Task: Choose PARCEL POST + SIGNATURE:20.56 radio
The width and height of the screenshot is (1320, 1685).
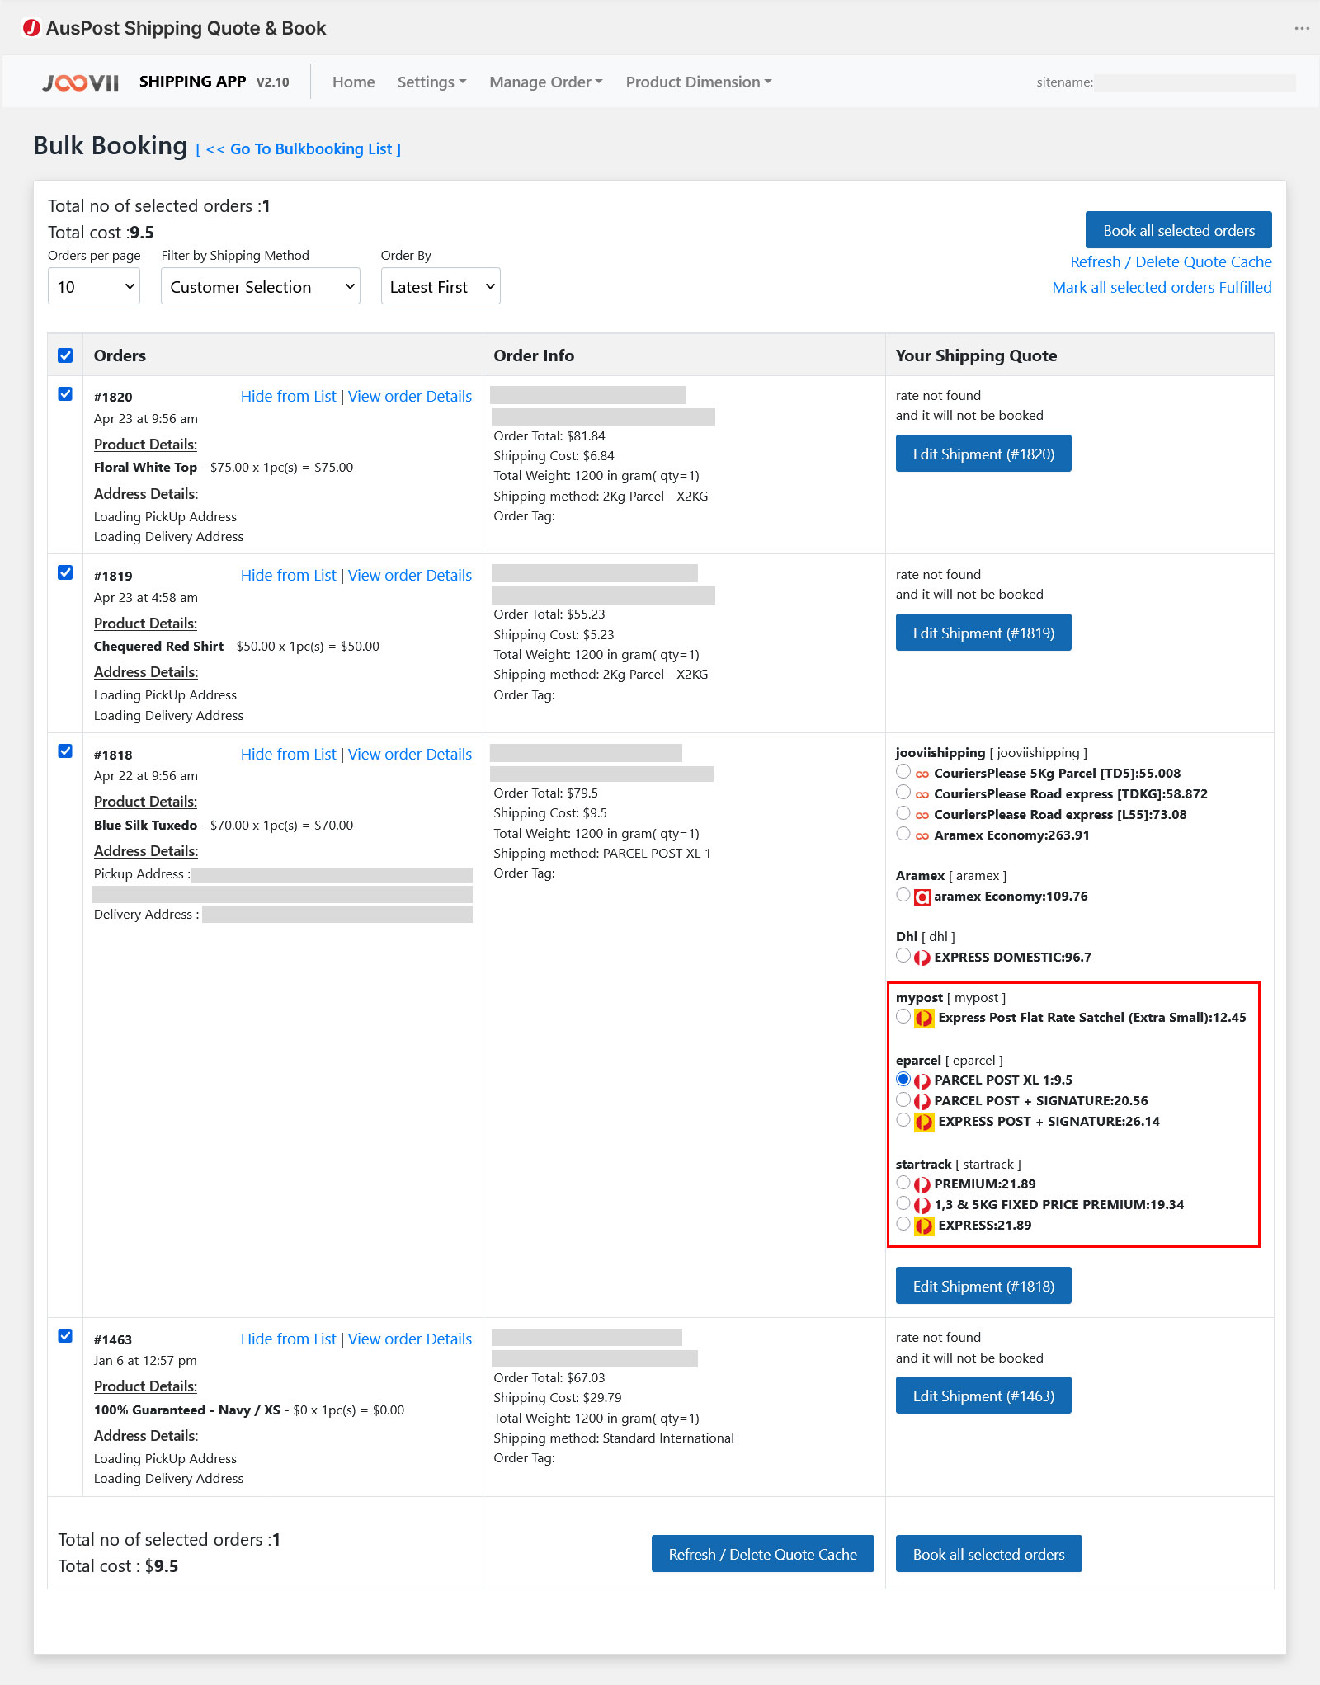Action: [903, 1099]
